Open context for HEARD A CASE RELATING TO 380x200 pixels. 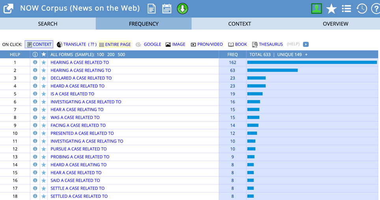pos(78,165)
